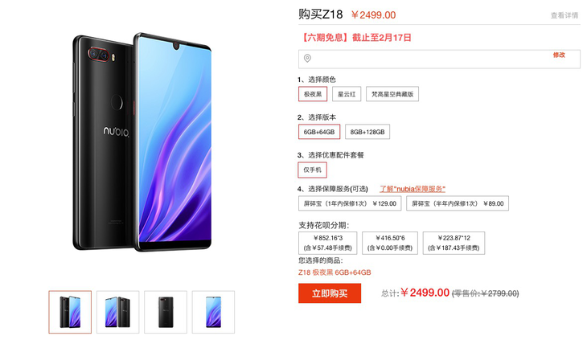Select second thumbnail with front and back
The width and height of the screenshot is (587, 340).
(117, 312)
